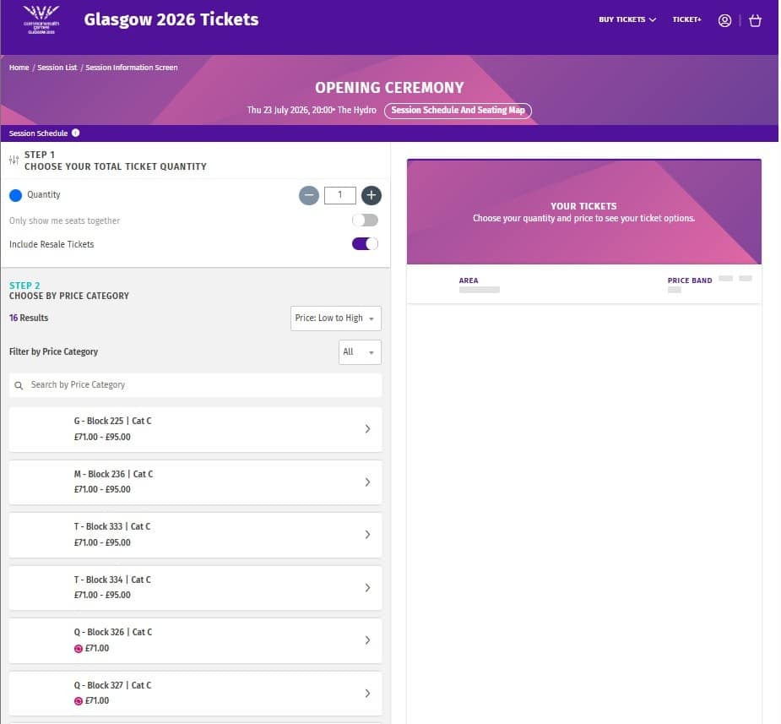Select Q - Block 327 | Cat C text
Viewport: 781px width, 724px height.
point(112,686)
